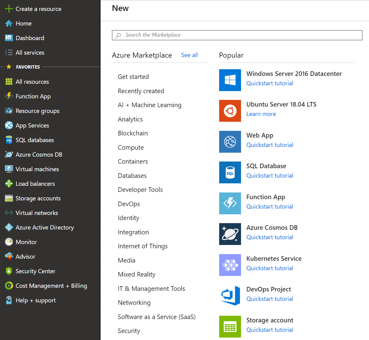This screenshot has width=369, height=340.
Task: Open the Cost Management + Billing icon
Action: pyautogui.click(x=9, y=286)
